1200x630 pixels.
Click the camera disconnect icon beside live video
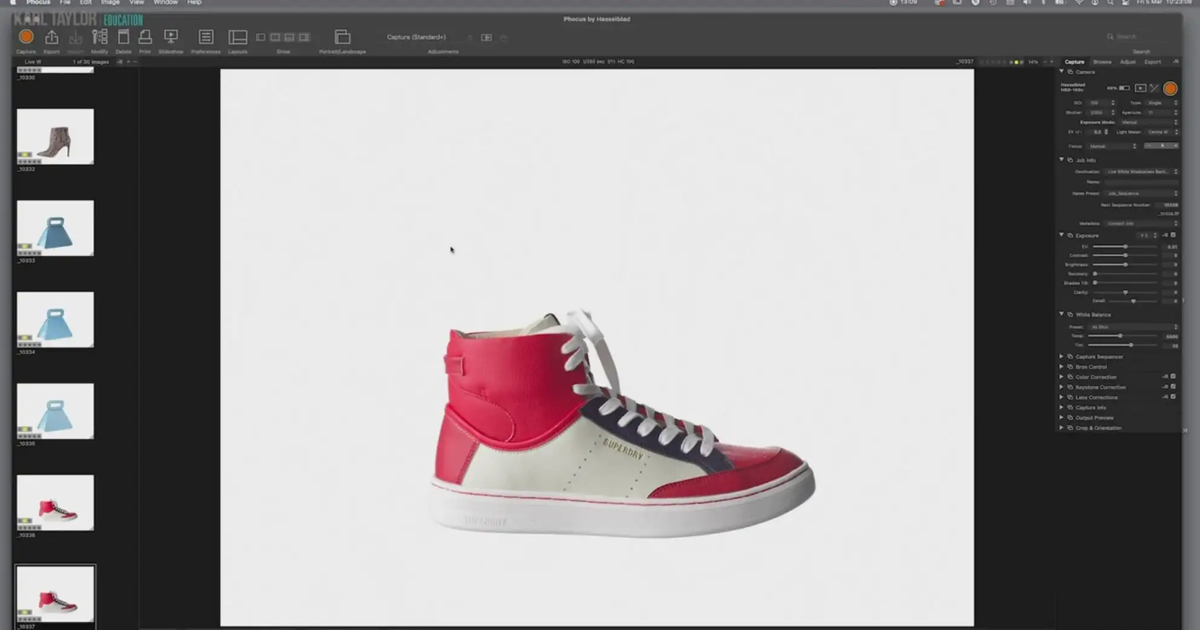pos(1155,88)
